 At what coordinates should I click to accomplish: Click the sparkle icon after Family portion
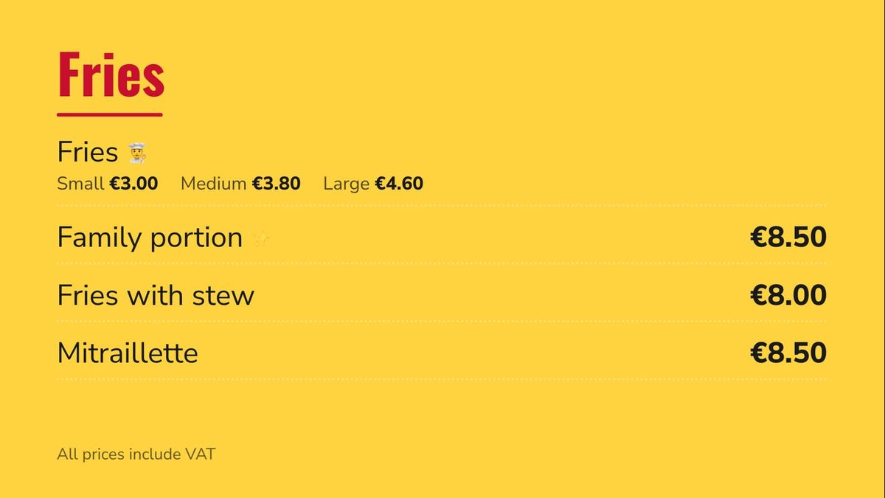(x=261, y=238)
